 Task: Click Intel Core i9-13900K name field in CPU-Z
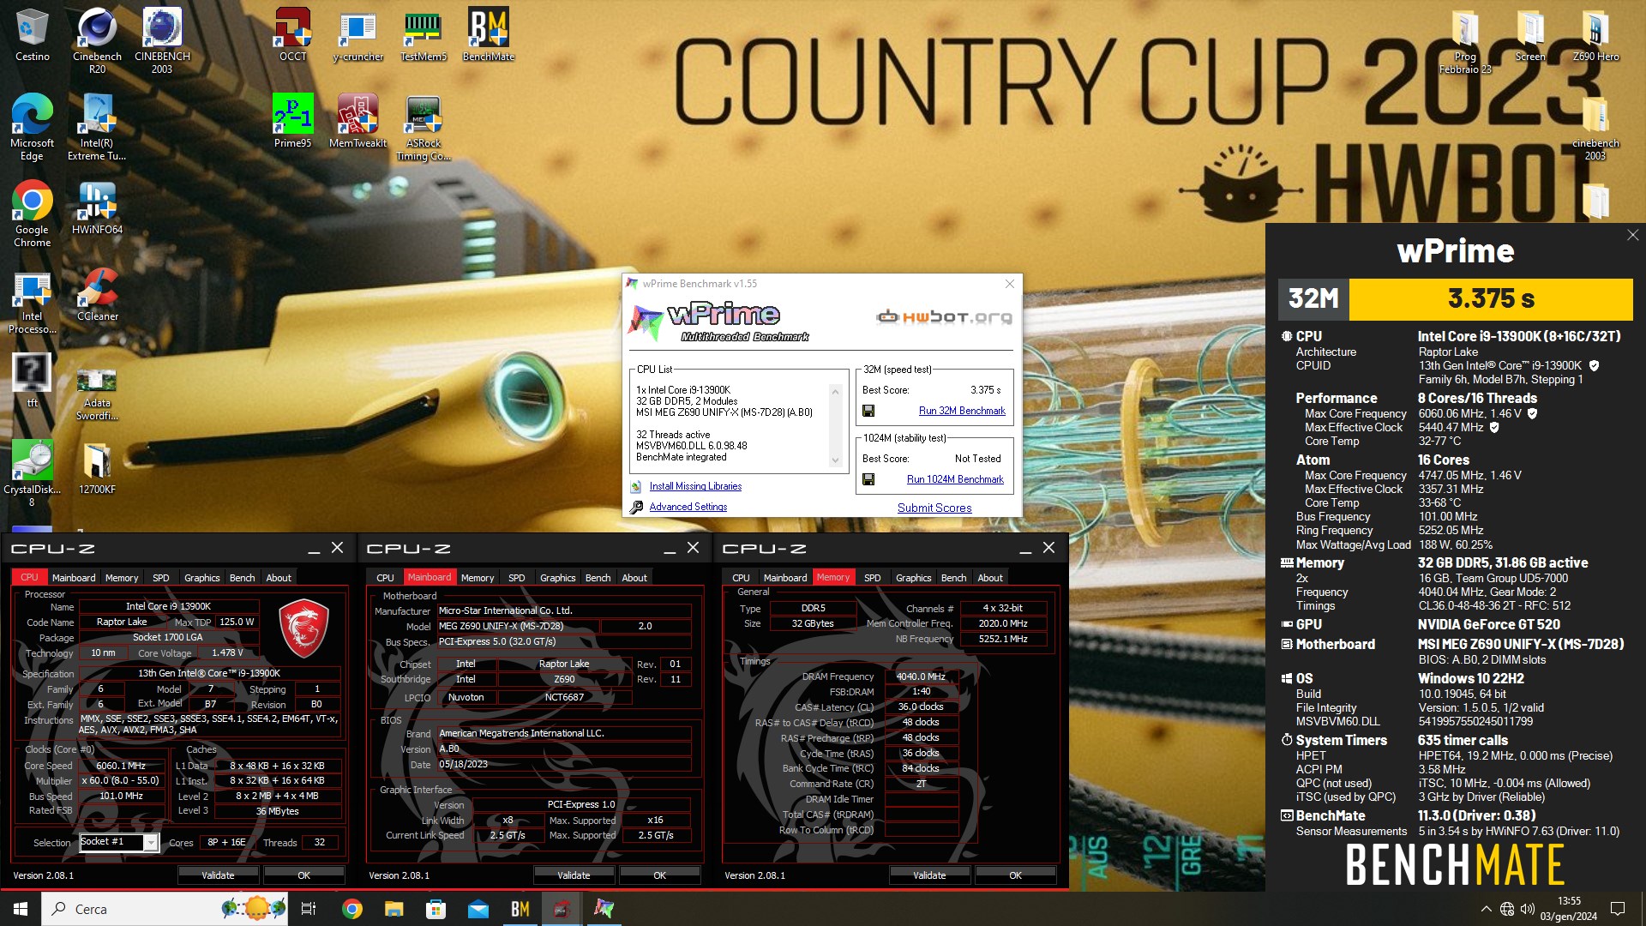(168, 606)
